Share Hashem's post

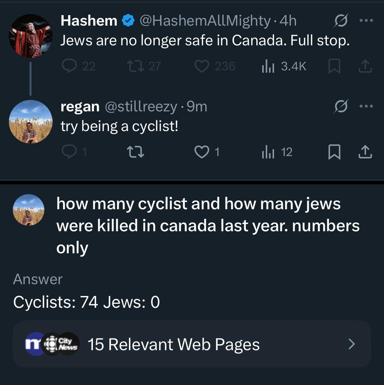click(x=365, y=66)
